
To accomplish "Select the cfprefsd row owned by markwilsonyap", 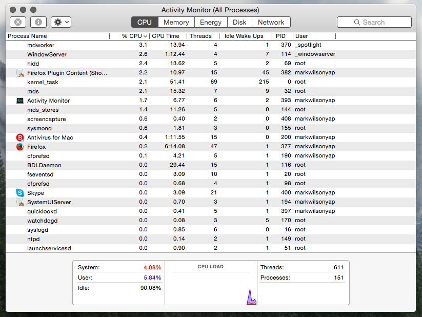I will coord(211,155).
